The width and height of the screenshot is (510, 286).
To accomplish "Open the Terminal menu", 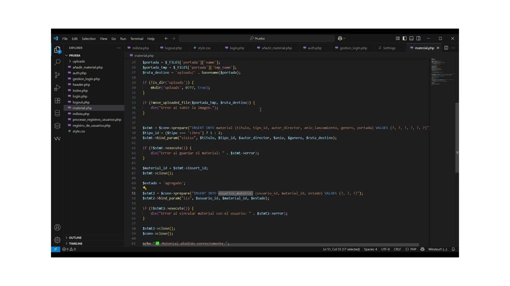I will (x=137, y=39).
